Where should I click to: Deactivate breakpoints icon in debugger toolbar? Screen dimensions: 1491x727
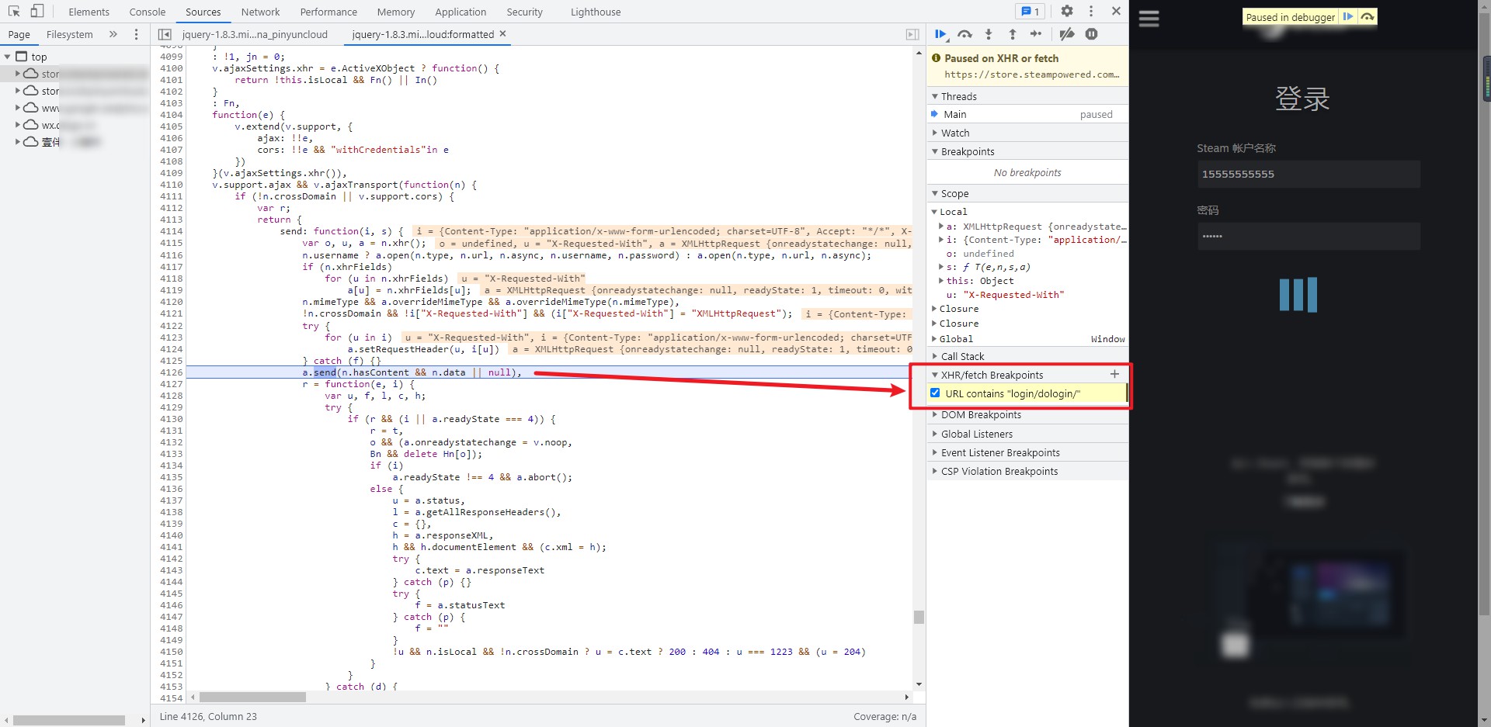pos(1067,34)
